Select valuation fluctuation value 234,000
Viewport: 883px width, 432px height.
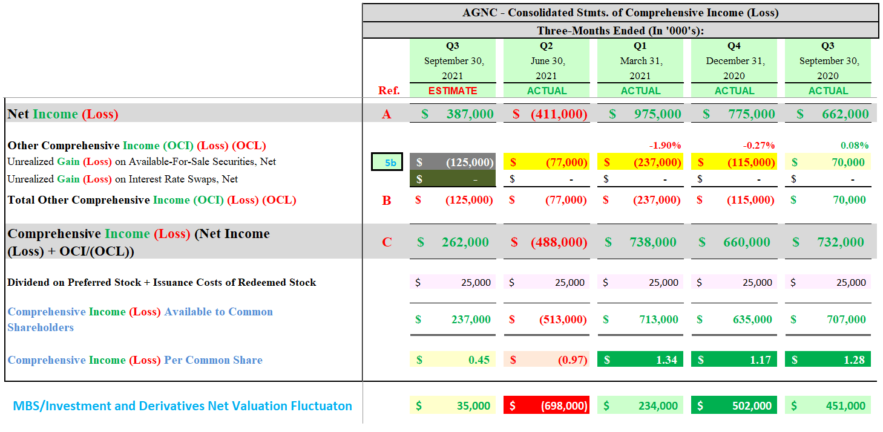click(x=640, y=406)
